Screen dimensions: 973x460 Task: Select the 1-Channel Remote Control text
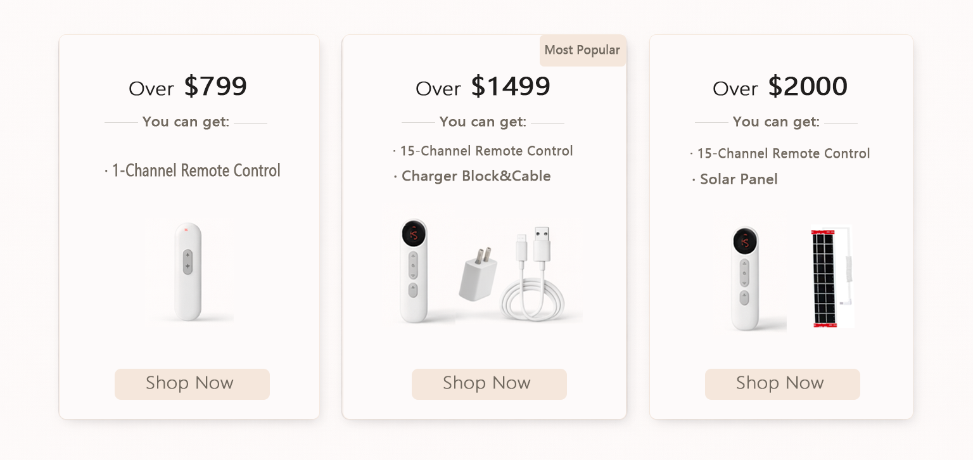point(193,170)
